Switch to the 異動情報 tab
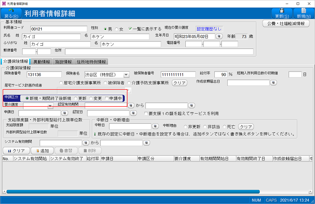The image size is (315, 204). 41,62
